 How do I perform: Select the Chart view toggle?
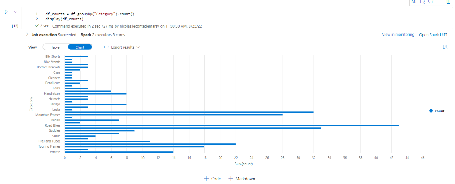coord(80,47)
